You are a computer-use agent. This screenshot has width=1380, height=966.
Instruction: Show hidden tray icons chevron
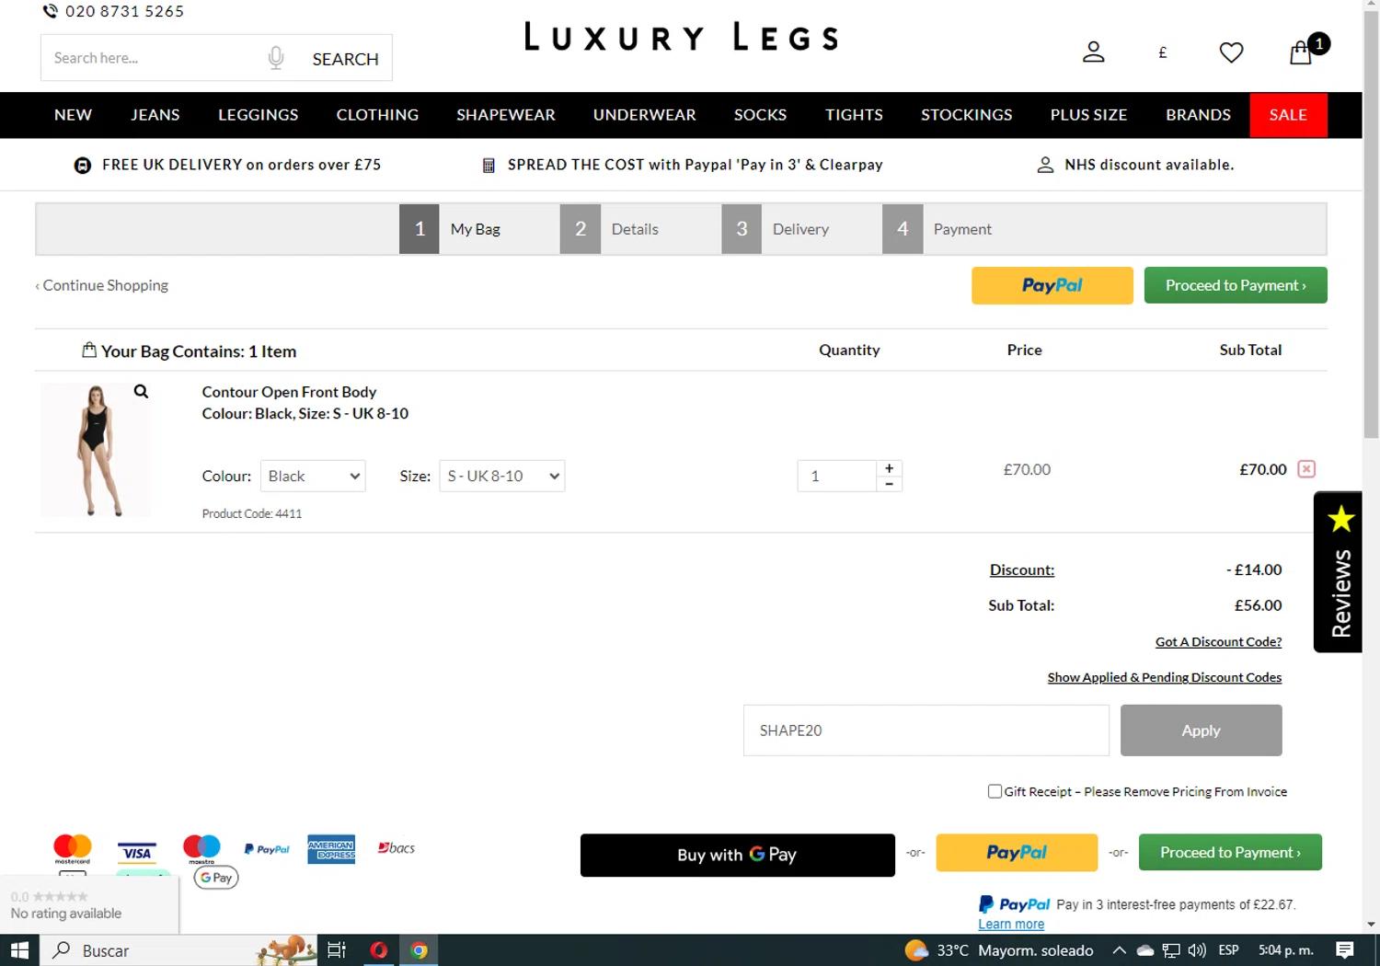tap(1119, 950)
